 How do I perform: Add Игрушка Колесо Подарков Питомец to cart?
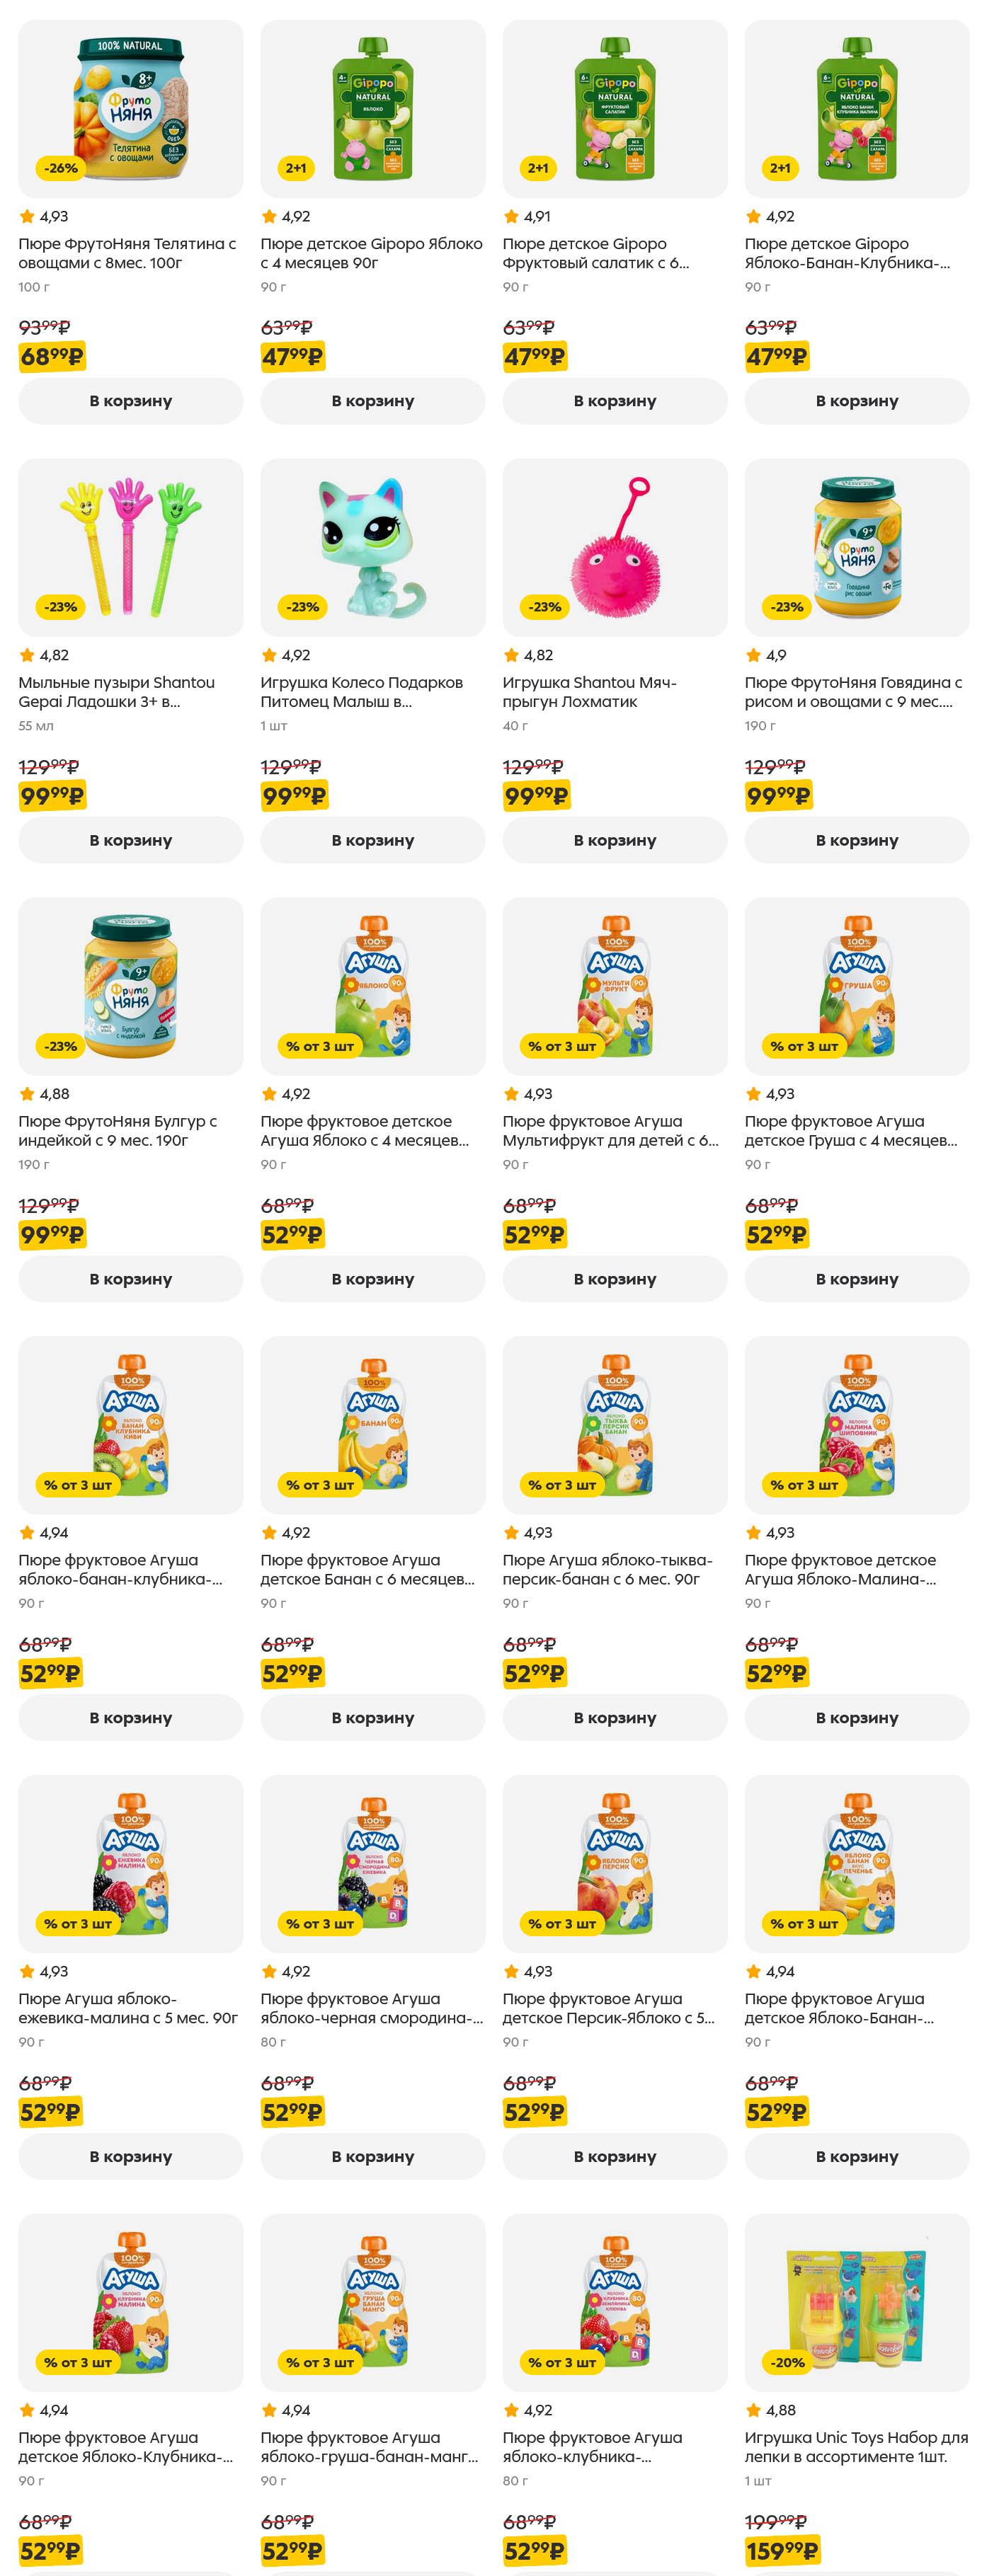(x=372, y=840)
